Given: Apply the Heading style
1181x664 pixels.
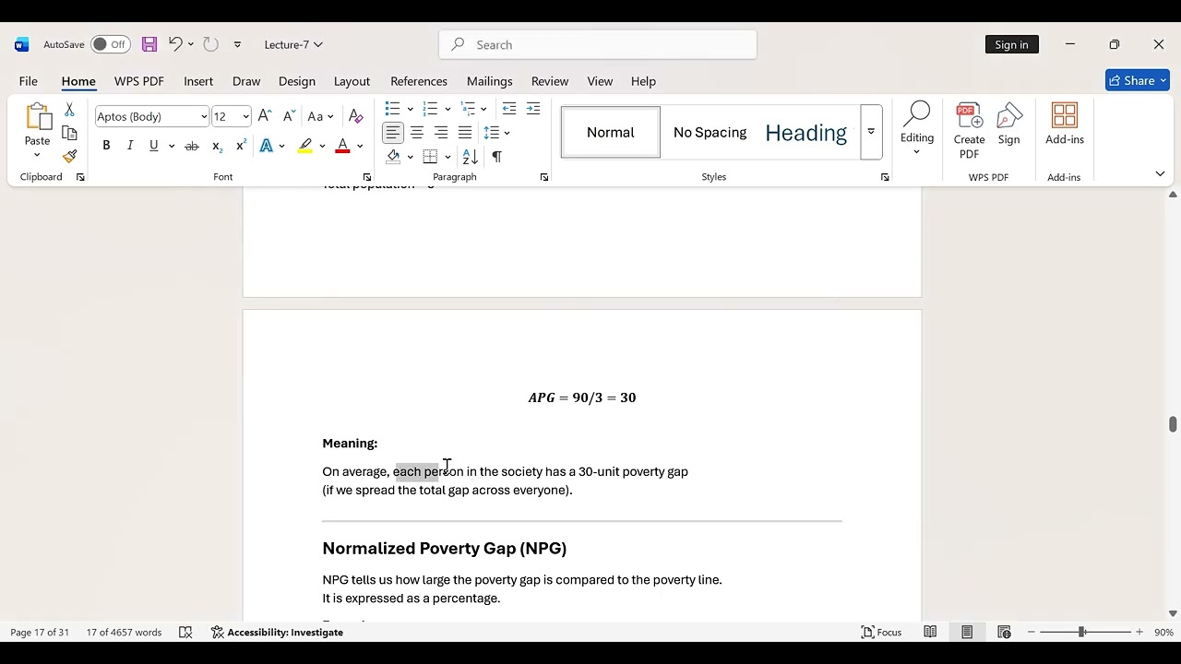Looking at the screenshot, I should [806, 132].
